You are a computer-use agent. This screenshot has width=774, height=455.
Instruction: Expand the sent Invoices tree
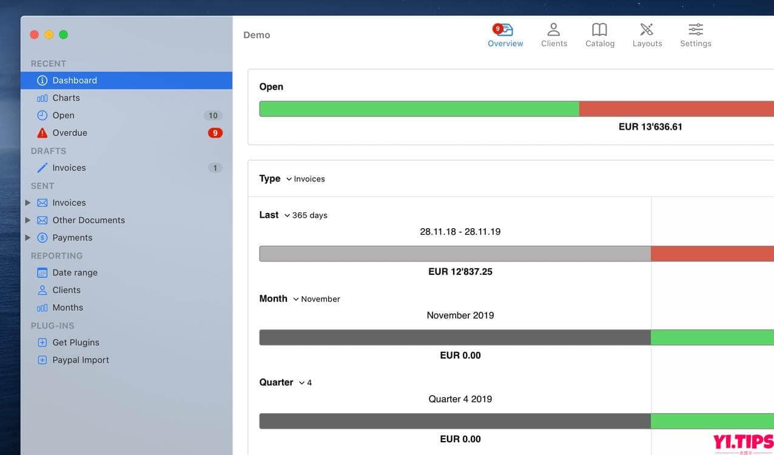pos(28,202)
